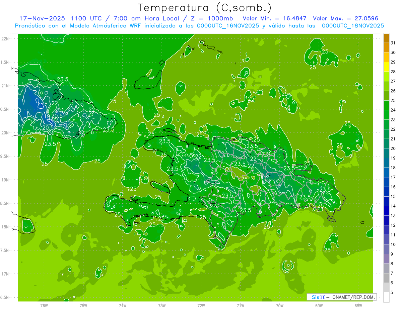Click the '19' contour label over eastern Cuba
The image size is (402, 310).
(x=47, y=116)
